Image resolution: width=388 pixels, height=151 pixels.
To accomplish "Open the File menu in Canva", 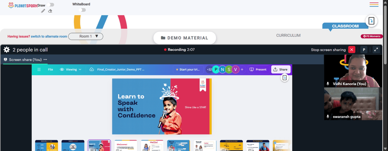I will pos(50,70).
